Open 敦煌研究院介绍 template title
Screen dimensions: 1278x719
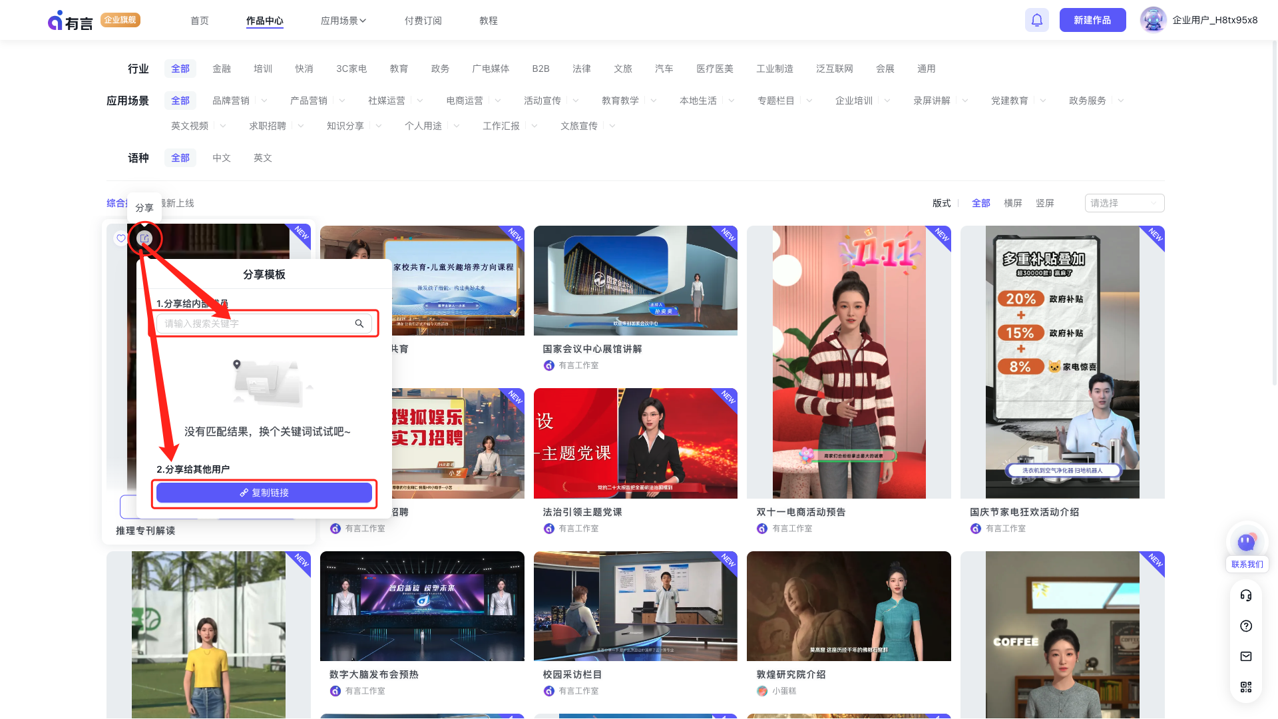click(791, 674)
